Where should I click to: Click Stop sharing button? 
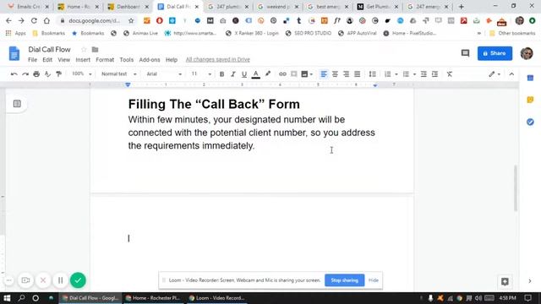point(344,280)
